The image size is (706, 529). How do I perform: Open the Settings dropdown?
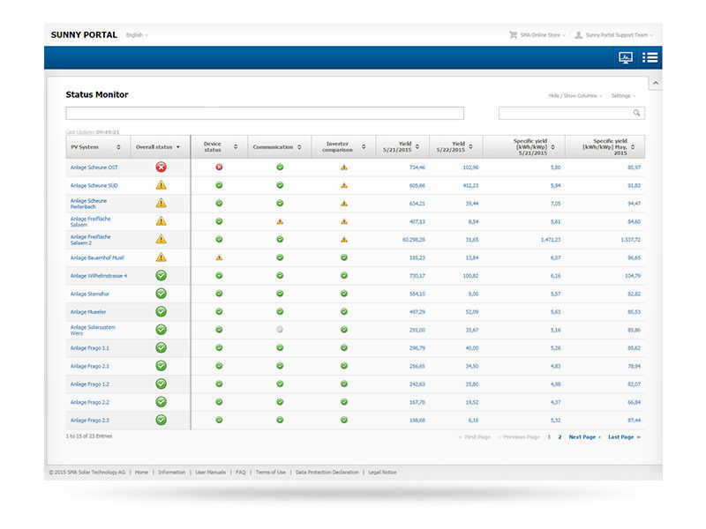click(623, 95)
